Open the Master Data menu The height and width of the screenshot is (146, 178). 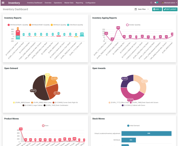coord(69,3)
